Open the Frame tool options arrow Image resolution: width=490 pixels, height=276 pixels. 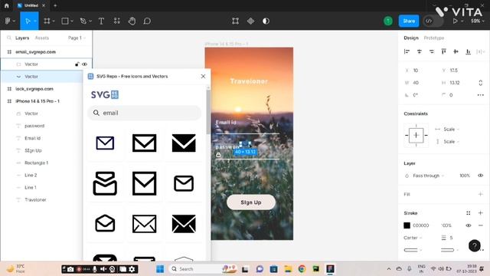coord(54,21)
